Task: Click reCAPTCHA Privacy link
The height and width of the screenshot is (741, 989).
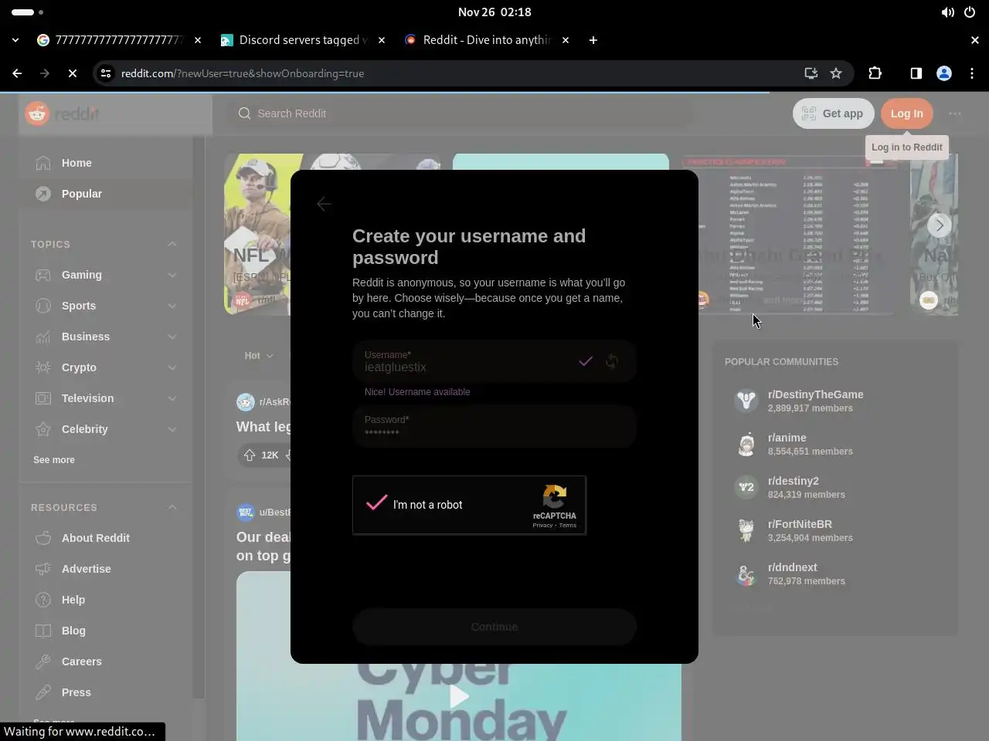Action: 542,525
